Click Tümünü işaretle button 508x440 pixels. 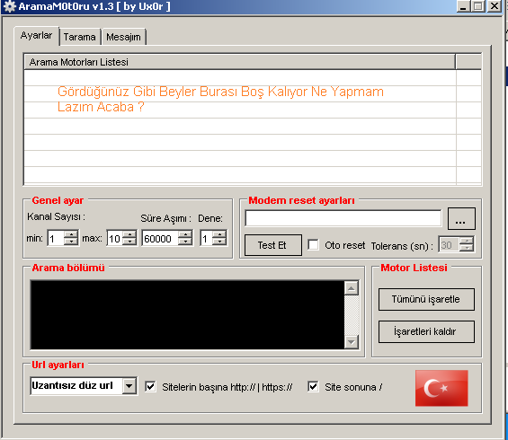(426, 299)
